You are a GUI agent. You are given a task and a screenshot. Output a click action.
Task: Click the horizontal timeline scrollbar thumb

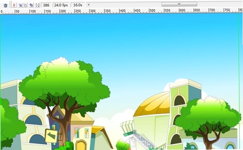[x=179, y=4]
